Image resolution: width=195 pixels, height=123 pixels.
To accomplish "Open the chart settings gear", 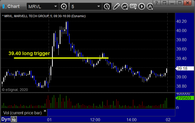I will (x=64, y=6).
